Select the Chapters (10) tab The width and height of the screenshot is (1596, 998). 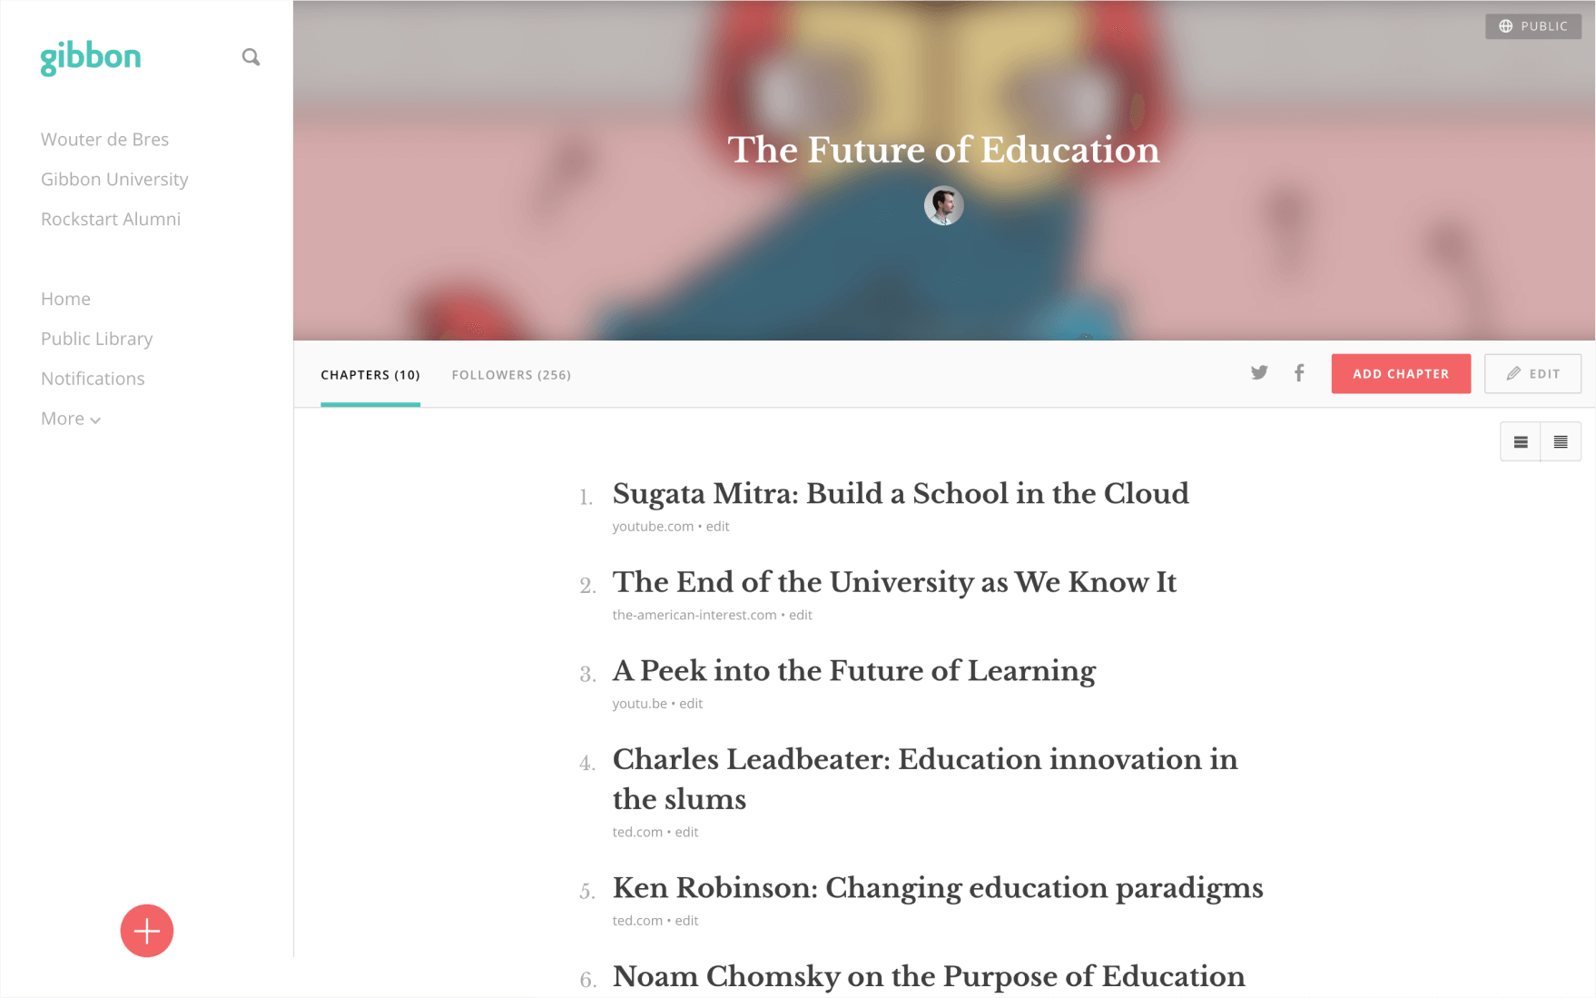tap(370, 375)
